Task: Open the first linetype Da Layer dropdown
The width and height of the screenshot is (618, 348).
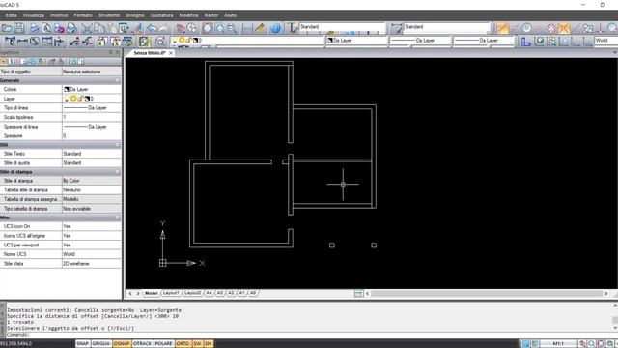Action: click(420, 41)
